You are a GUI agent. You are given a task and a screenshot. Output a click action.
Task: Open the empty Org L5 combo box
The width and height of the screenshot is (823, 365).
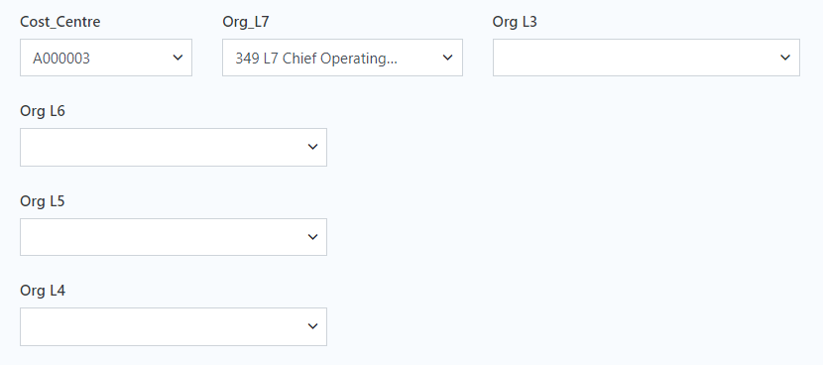[x=174, y=237]
